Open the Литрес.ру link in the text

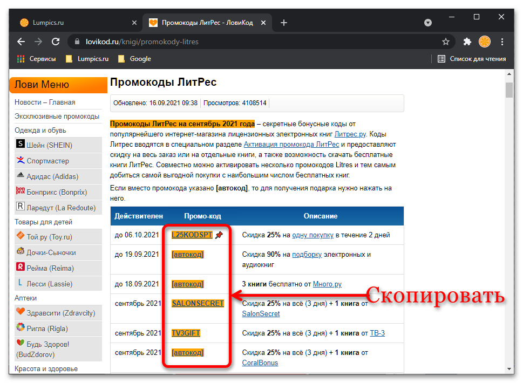(x=350, y=134)
